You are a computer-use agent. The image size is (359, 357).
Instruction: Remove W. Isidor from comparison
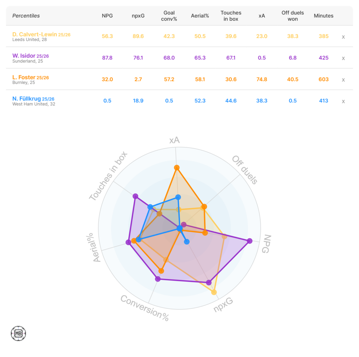coord(343,58)
